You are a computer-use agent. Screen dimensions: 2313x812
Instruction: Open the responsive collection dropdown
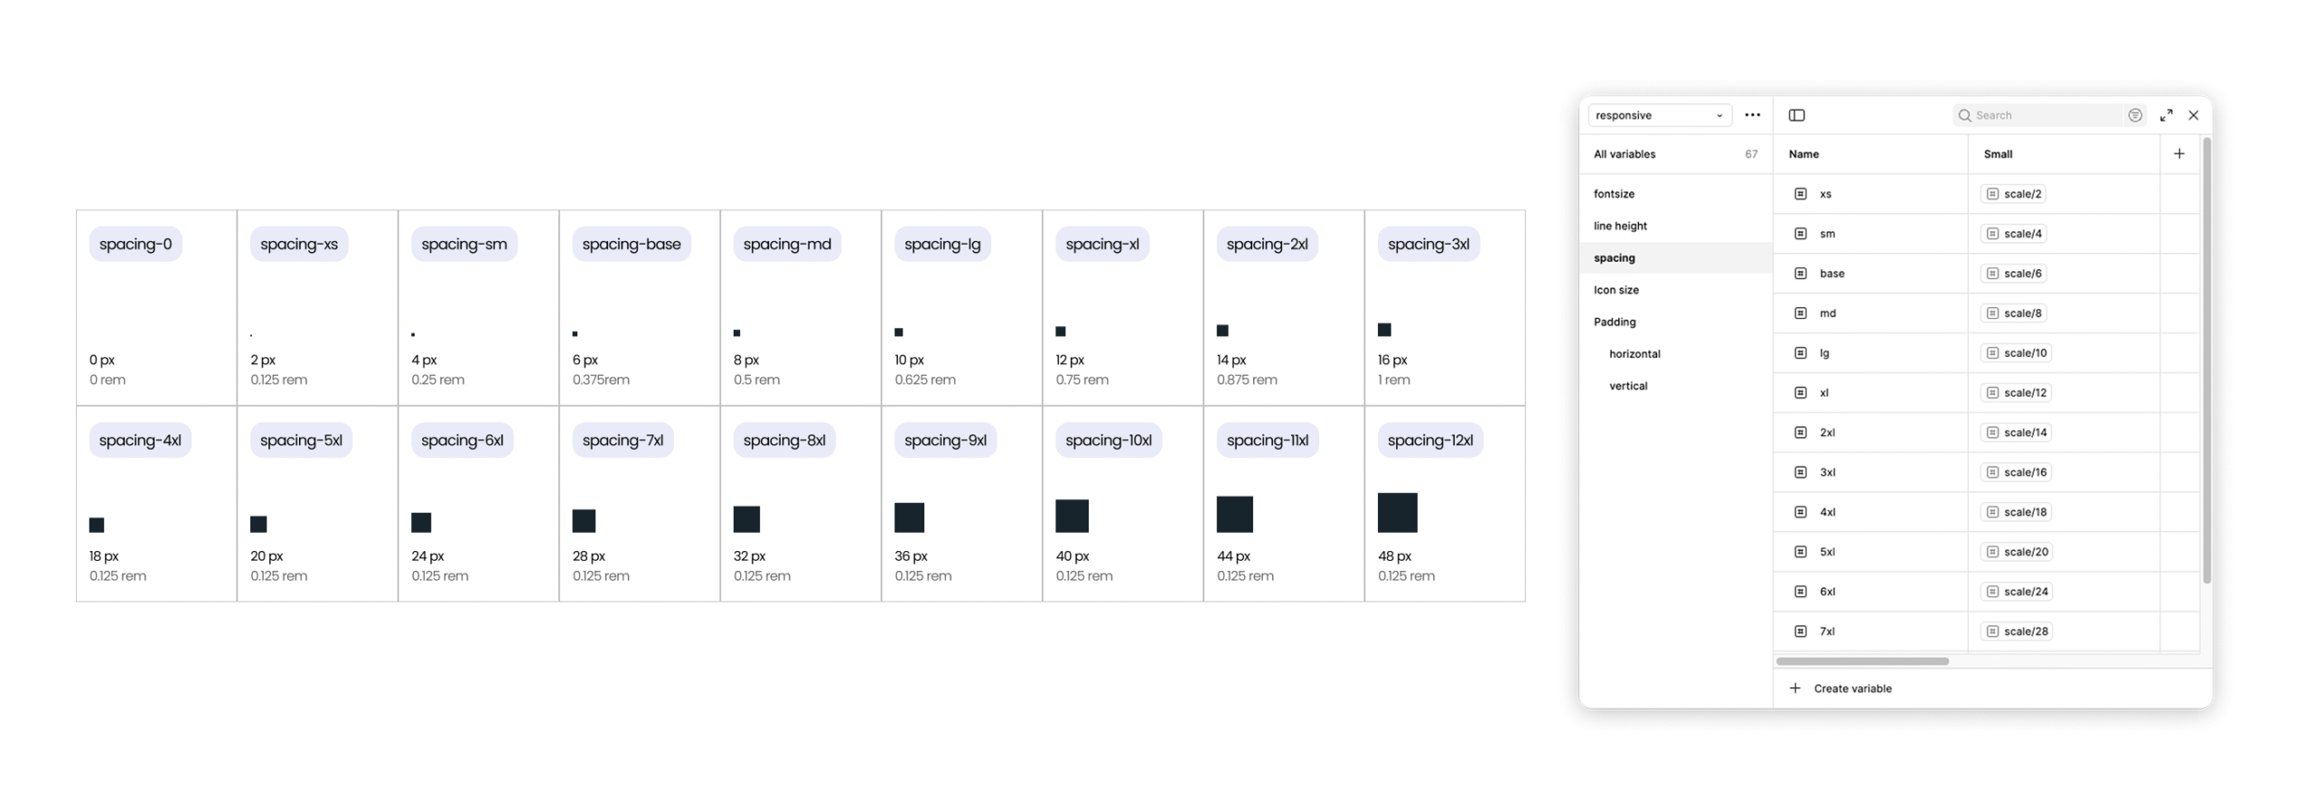(x=1659, y=116)
